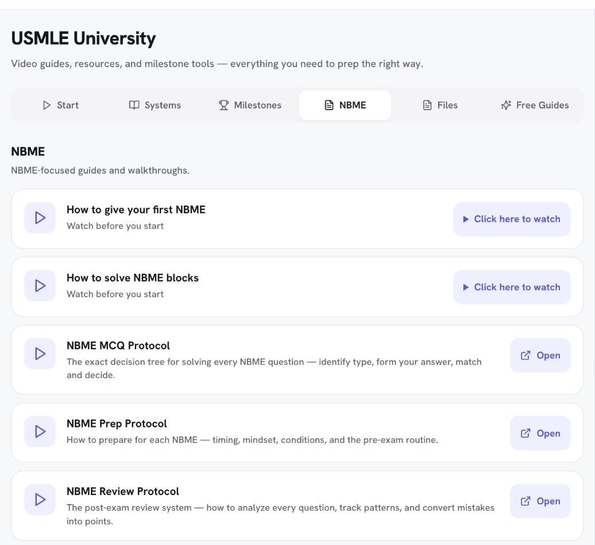The height and width of the screenshot is (545, 595).
Task: Open the NBME Prep Protocol
Action: [x=540, y=433]
